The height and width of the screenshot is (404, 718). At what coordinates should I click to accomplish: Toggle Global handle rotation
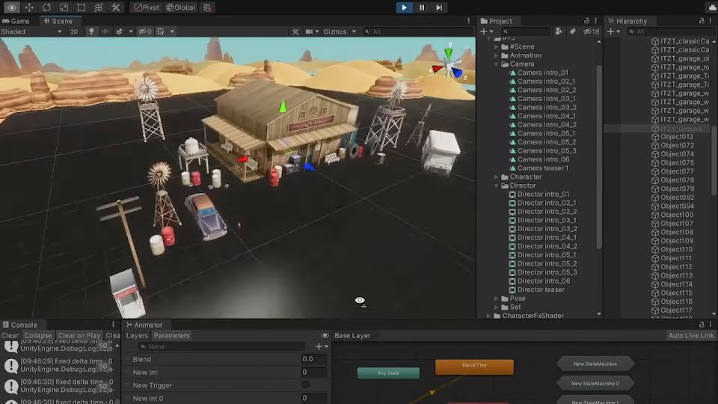click(x=181, y=7)
